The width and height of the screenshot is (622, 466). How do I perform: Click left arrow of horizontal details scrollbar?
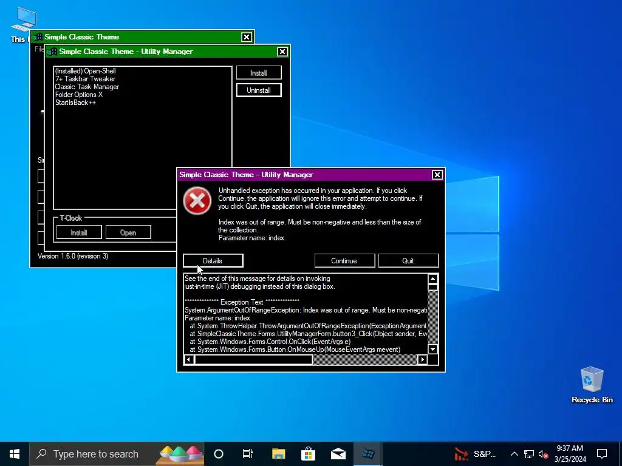tap(189, 359)
